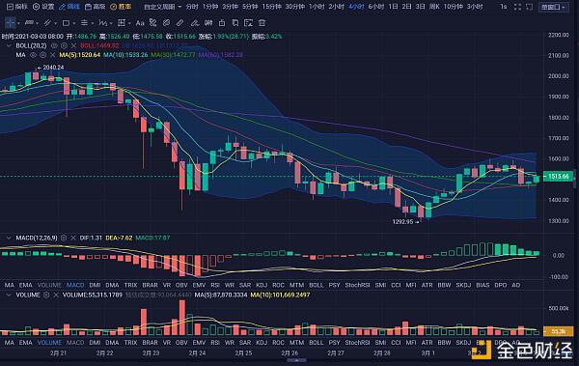Expand the grid table tool dropdown arrow
The width and height of the screenshot is (579, 366).
129,23
